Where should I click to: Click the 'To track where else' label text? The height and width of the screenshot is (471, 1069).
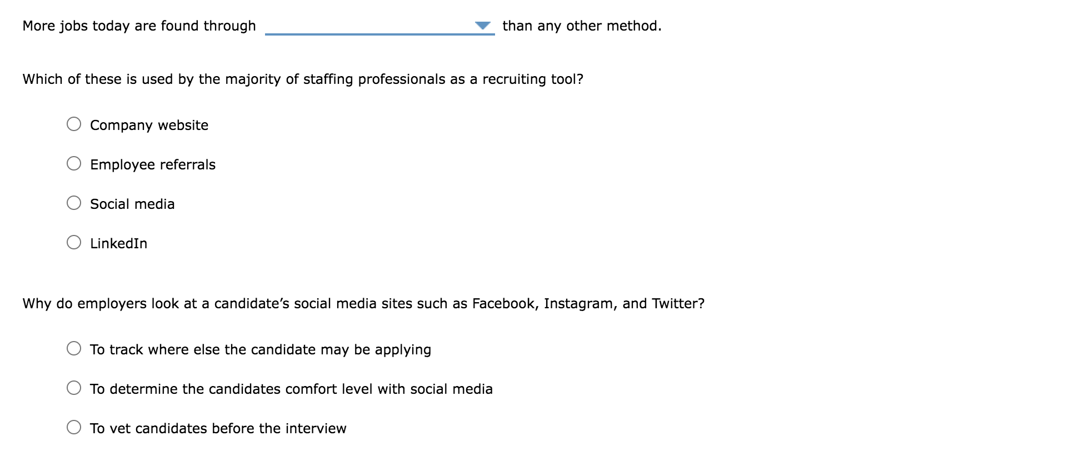(261, 349)
